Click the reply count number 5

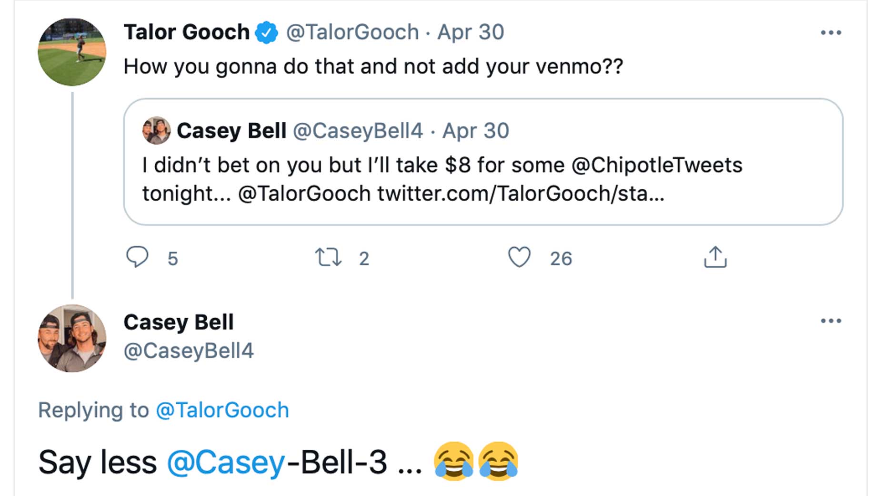[x=172, y=259]
